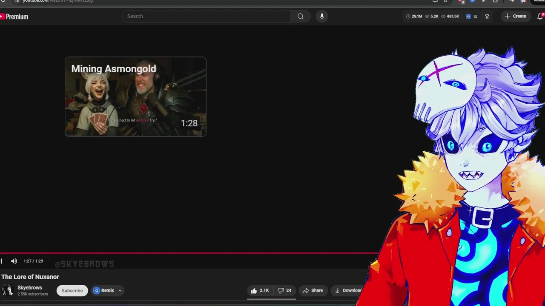Viewport: 545px width, 306px height.
Task: Click the 29.1M clock stat
Action: (x=414, y=16)
